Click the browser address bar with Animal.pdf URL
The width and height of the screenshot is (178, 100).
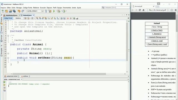158,10
